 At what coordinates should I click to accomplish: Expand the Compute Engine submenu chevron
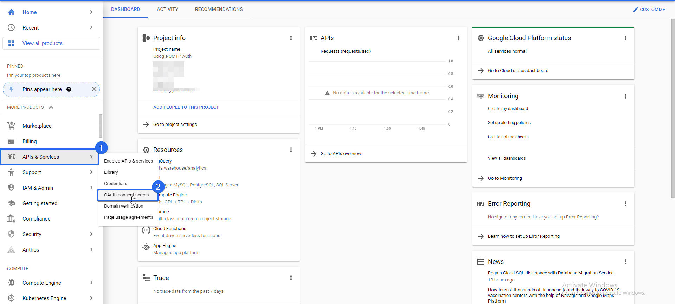pos(91,283)
